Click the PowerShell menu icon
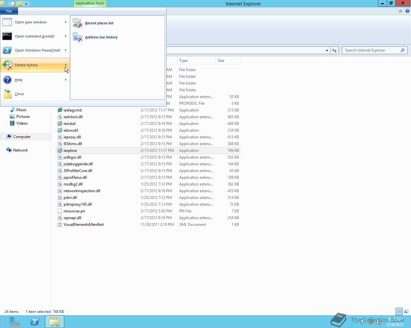The height and width of the screenshot is (328, 411). pos(7,50)
